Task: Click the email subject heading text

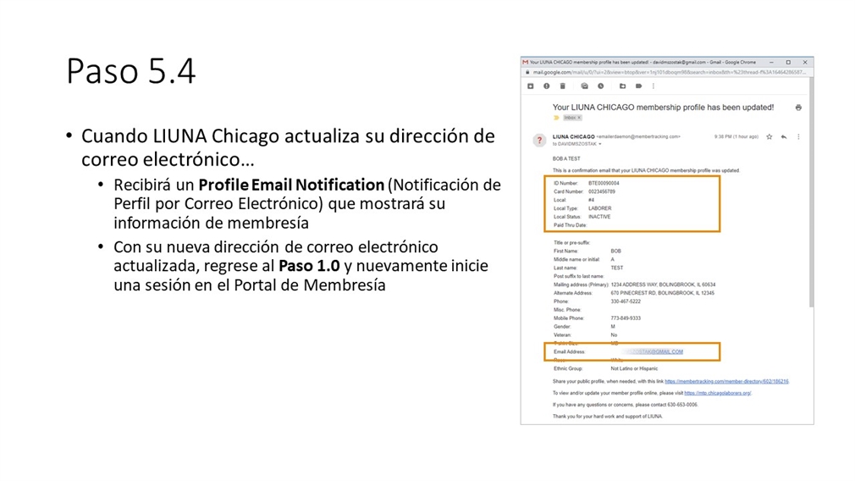Action: (x=663, y=108)
